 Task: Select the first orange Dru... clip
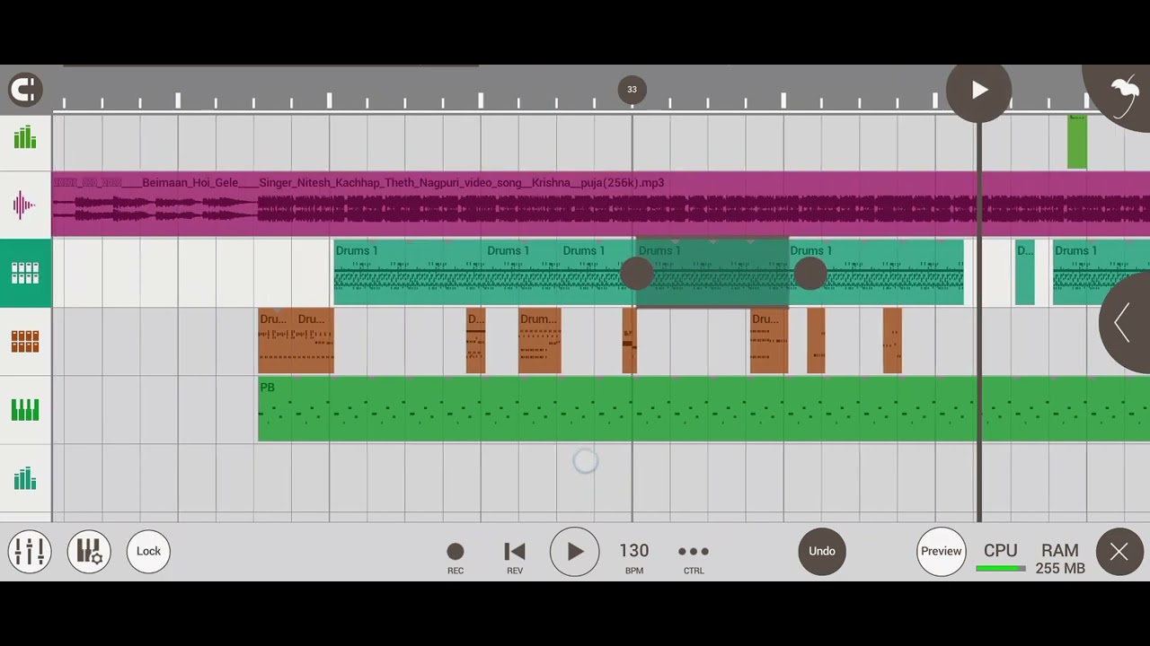click(277, 341)
